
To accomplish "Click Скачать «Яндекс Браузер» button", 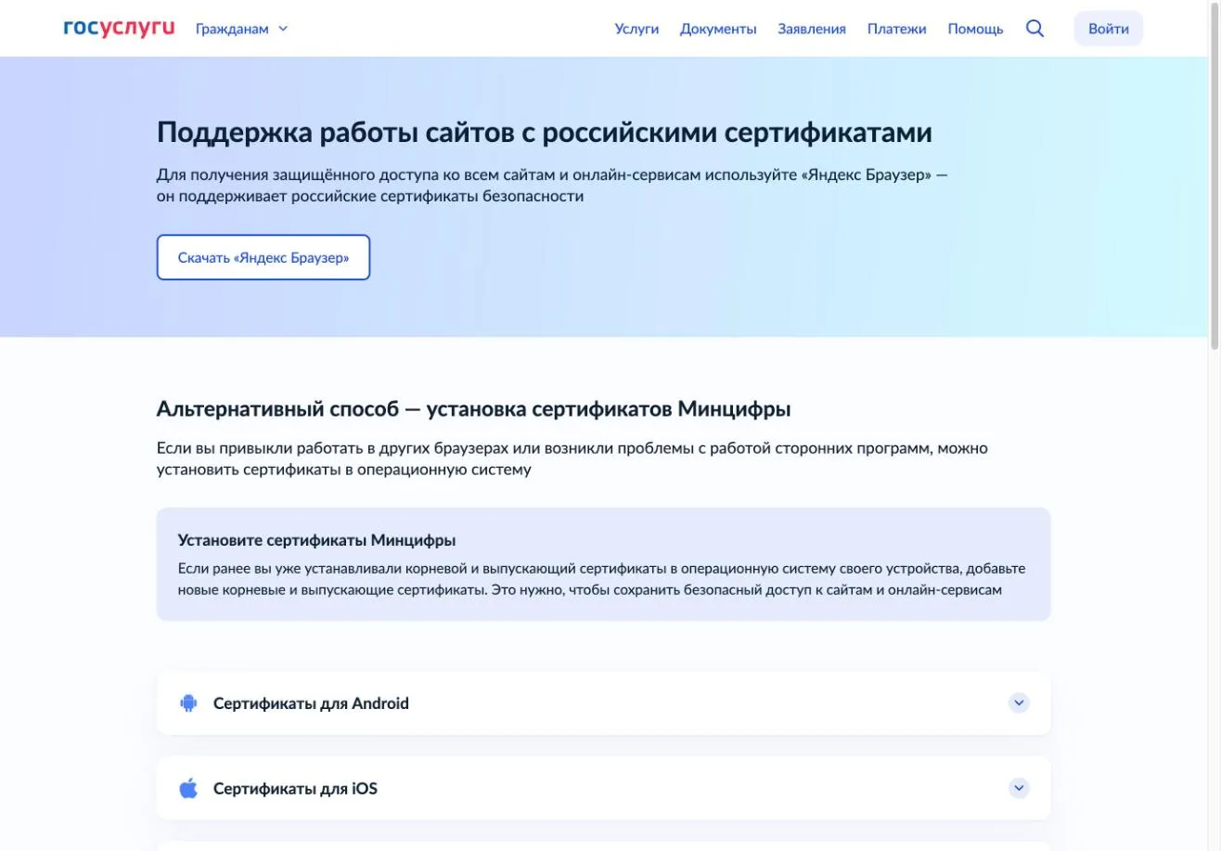I will tap(263, 257).
